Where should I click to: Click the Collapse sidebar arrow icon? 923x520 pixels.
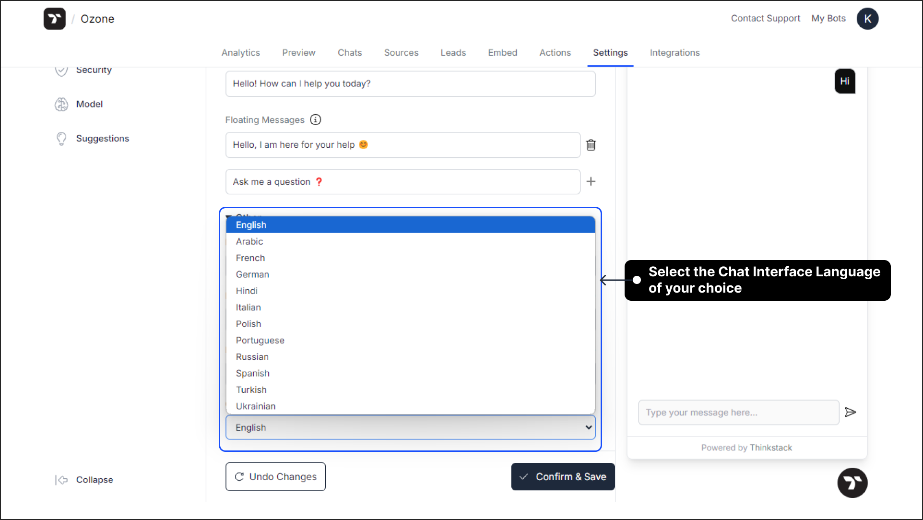coord(61,480)
